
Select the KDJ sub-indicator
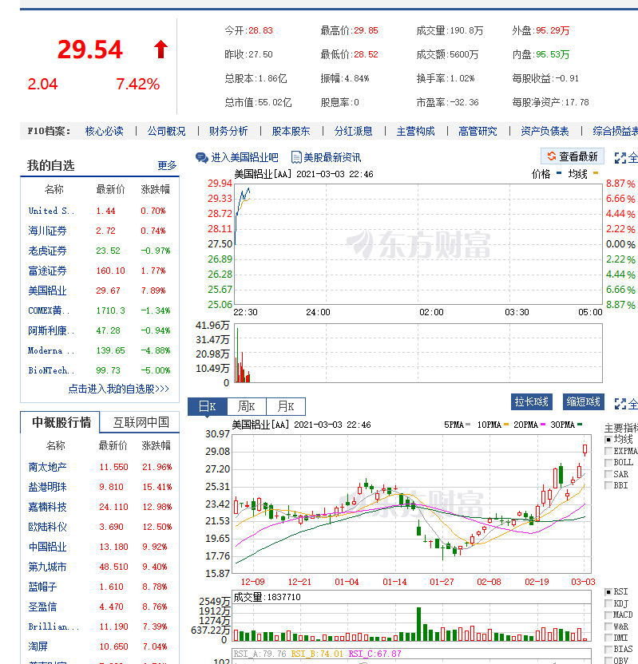[608, 603]
